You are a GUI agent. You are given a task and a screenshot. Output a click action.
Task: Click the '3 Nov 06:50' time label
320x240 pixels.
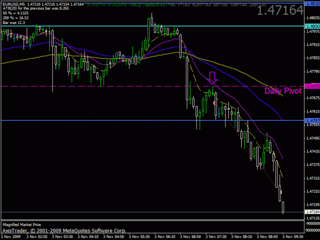190,237
